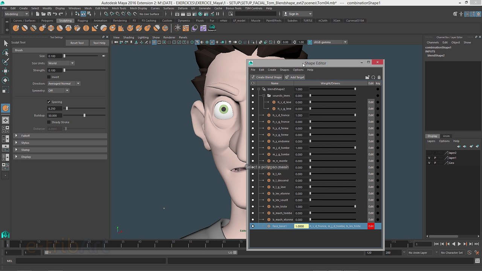Click the fsourcil custom shelf button

[x=212, y=28]
